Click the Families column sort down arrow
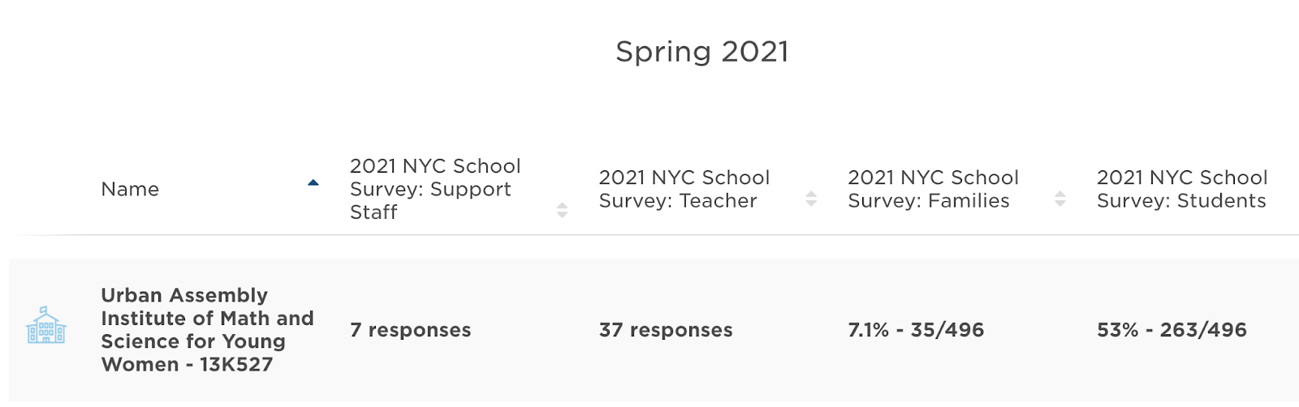Viewport: 1299px width, 407px height. [1060, 203]
